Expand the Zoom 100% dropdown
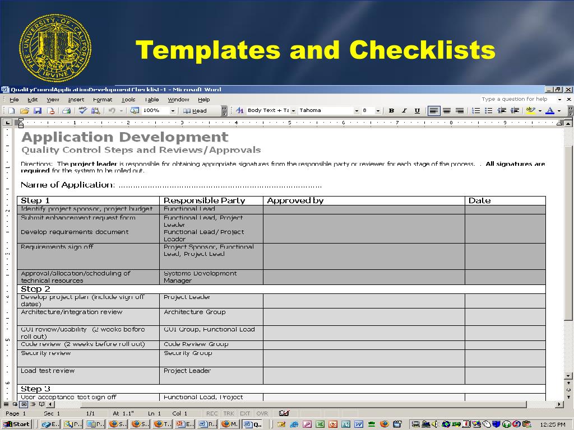Screen dimensions: 574x430 click(173, 111)
